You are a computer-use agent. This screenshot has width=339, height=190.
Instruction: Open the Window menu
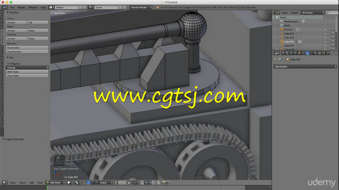pos(33,7)
